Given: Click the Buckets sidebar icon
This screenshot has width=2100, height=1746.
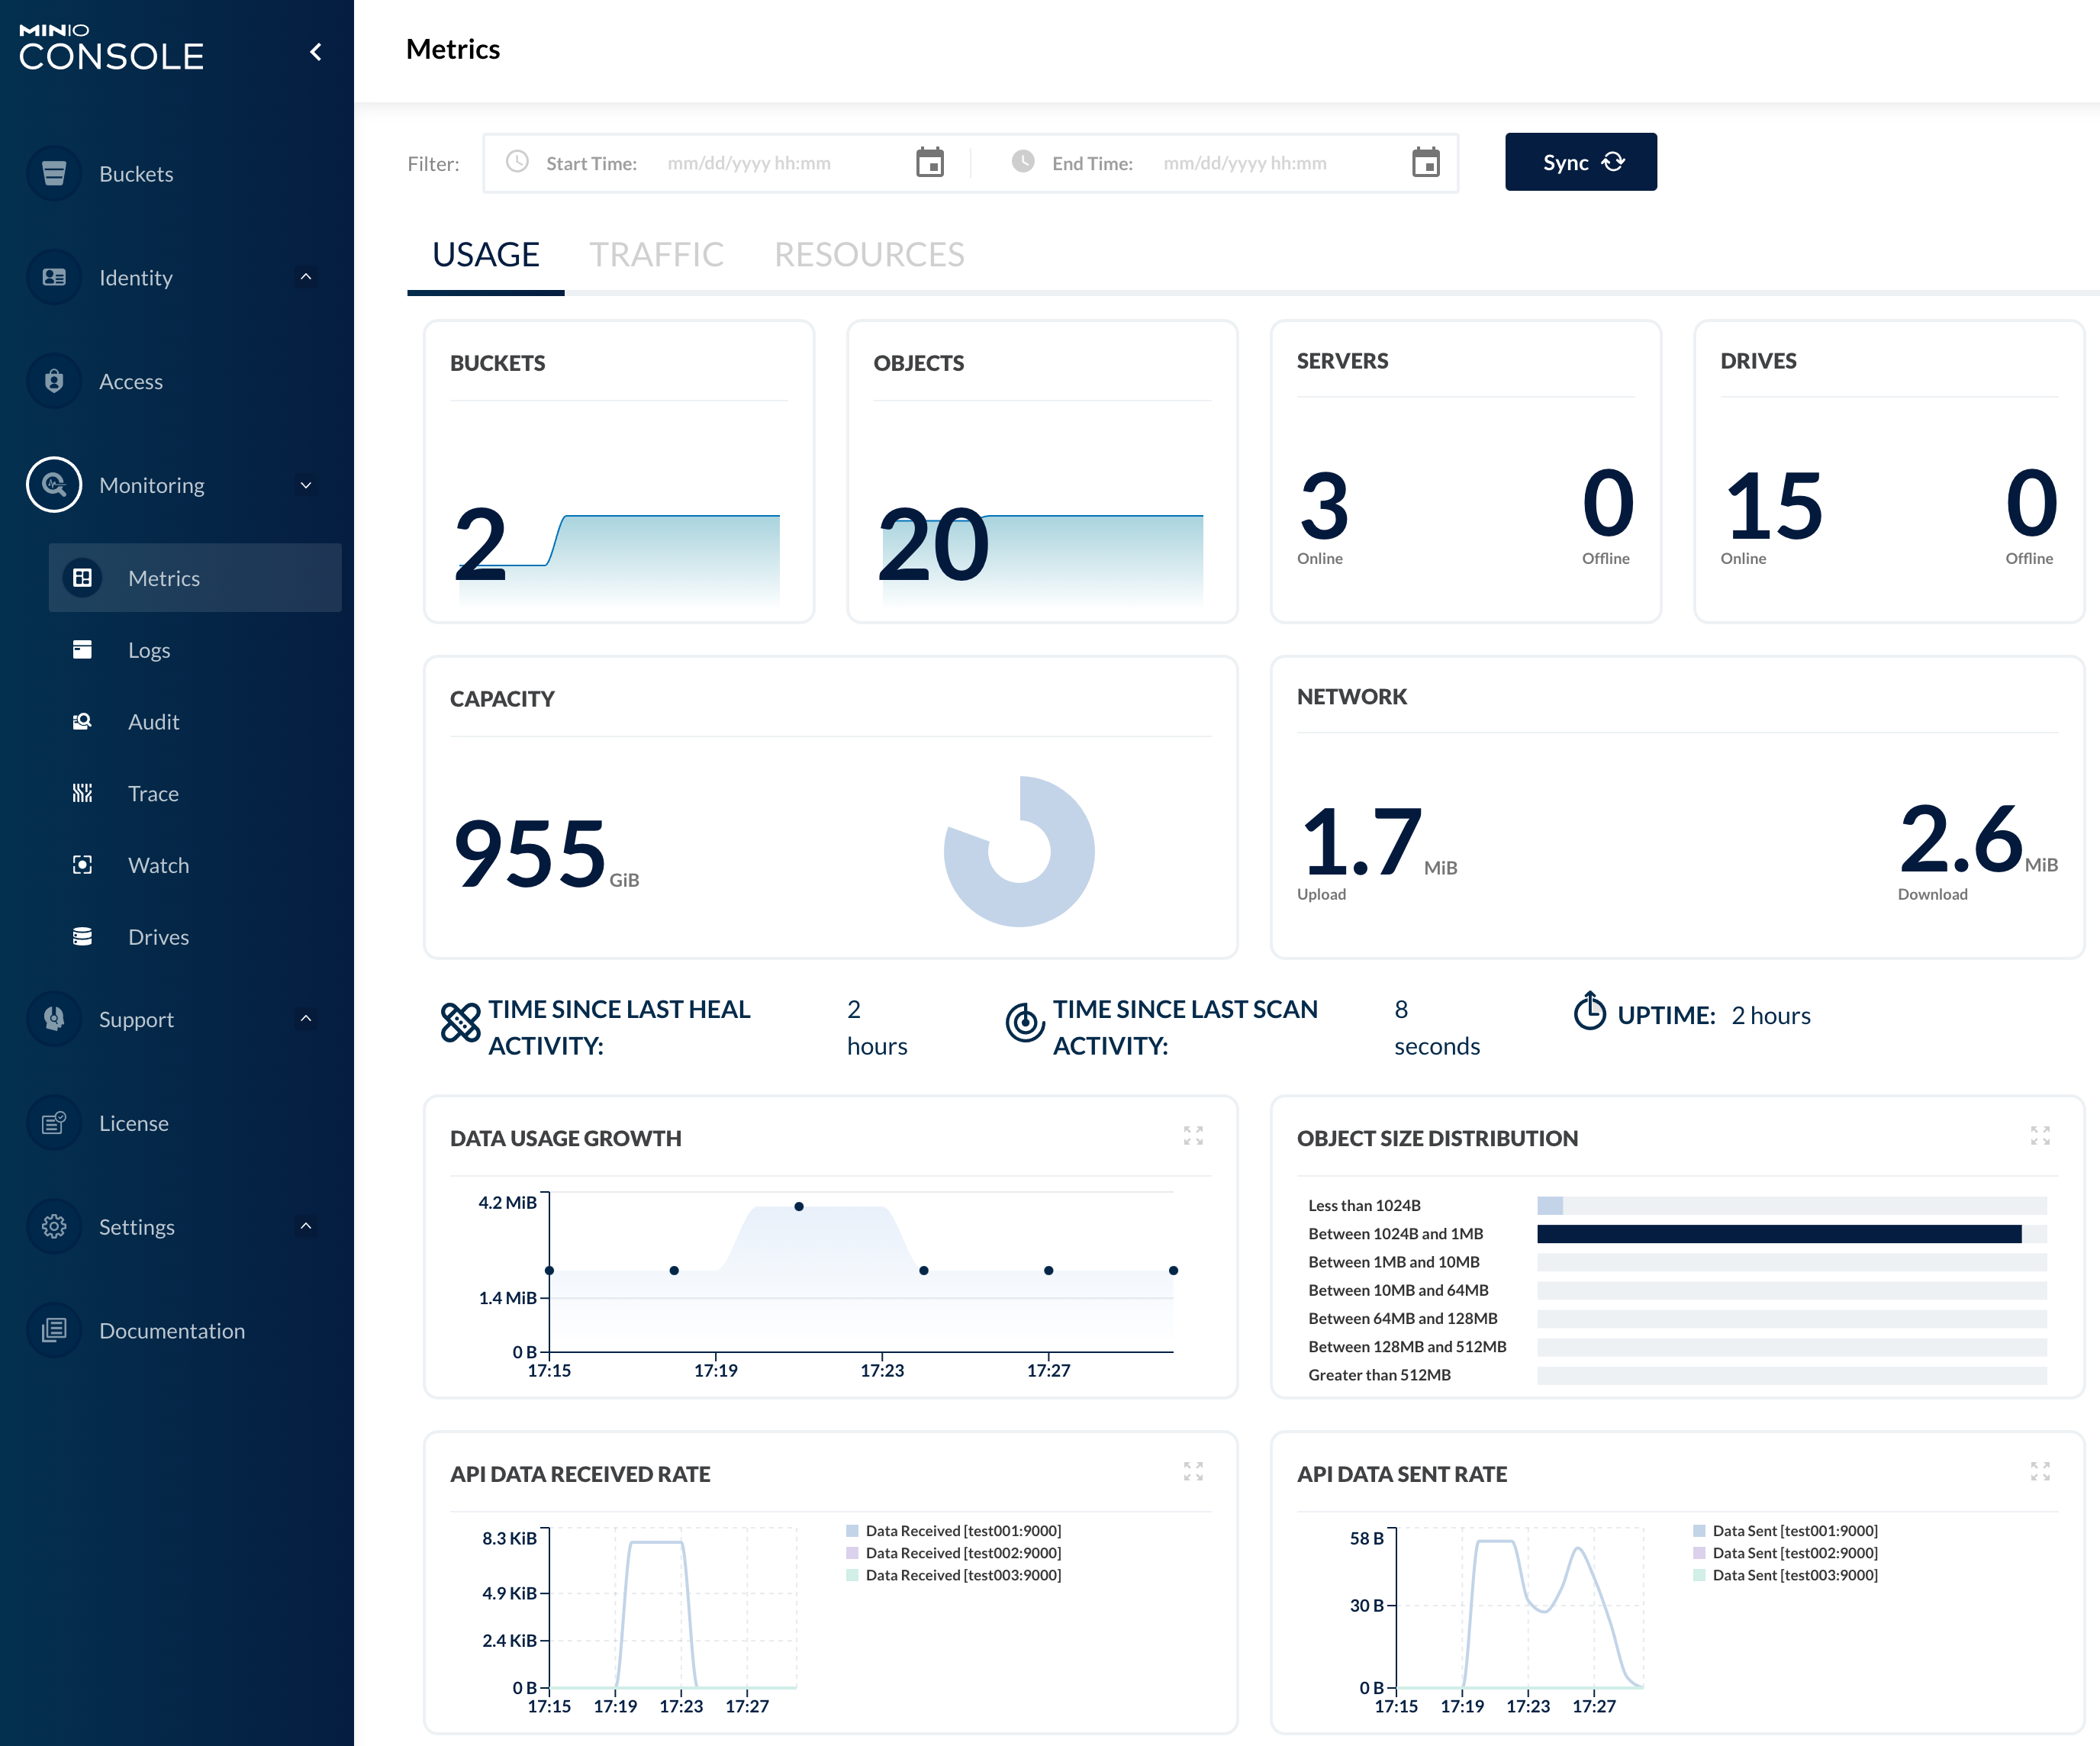Looking at the screenshot, I should tap(54, 174).
